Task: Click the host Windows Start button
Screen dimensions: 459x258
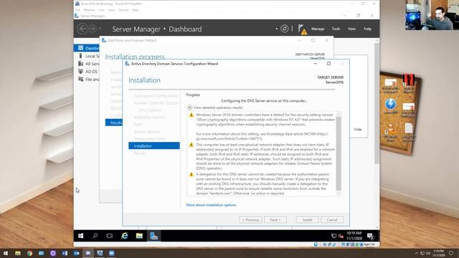Action: click(x=6, y=253)
